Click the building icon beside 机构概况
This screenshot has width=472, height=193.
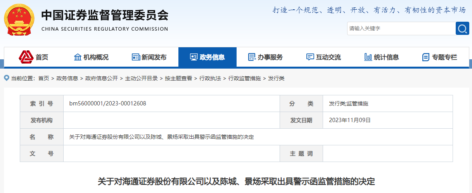[x=78, y=57]
